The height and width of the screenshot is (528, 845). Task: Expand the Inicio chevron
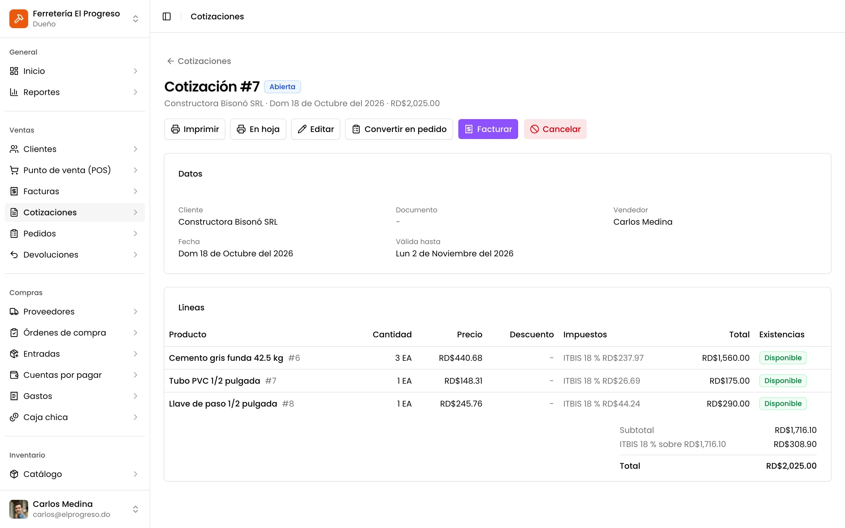[136, 71]
